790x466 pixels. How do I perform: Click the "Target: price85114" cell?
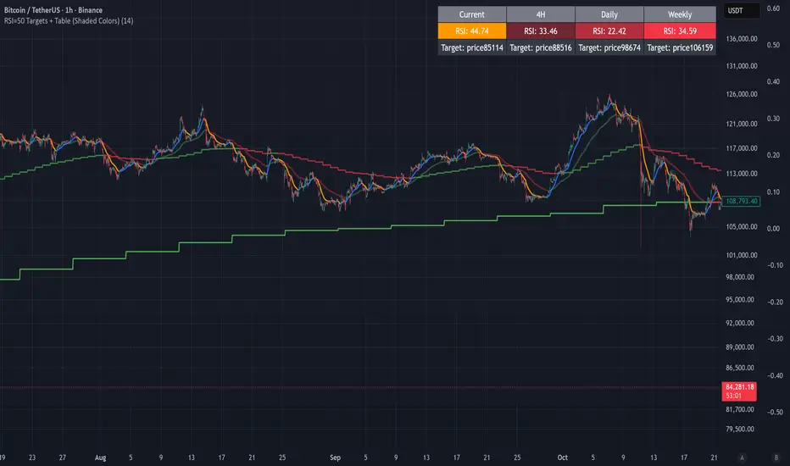click(471, 48)
